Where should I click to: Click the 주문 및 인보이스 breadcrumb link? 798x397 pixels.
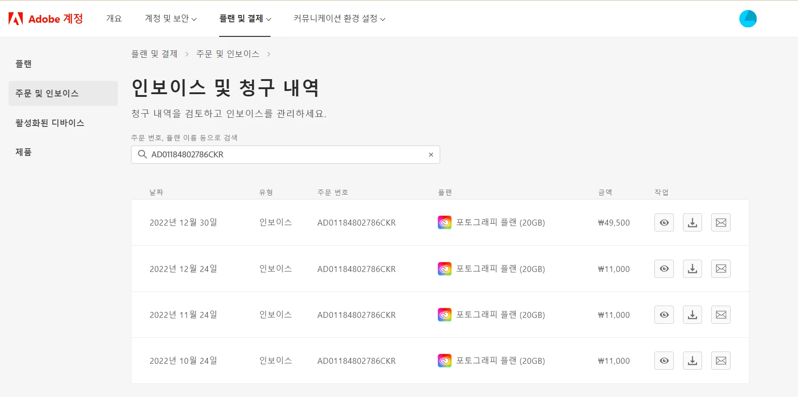228,54
